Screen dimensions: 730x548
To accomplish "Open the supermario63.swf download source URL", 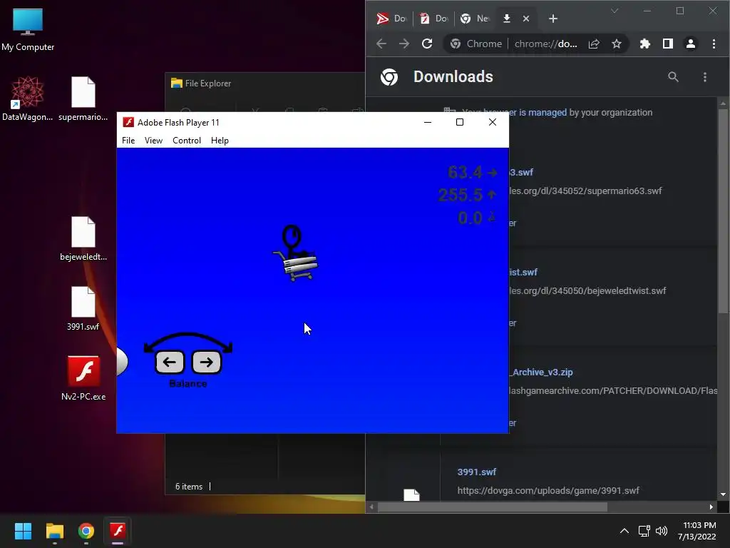I will click(x=586, y=191).
